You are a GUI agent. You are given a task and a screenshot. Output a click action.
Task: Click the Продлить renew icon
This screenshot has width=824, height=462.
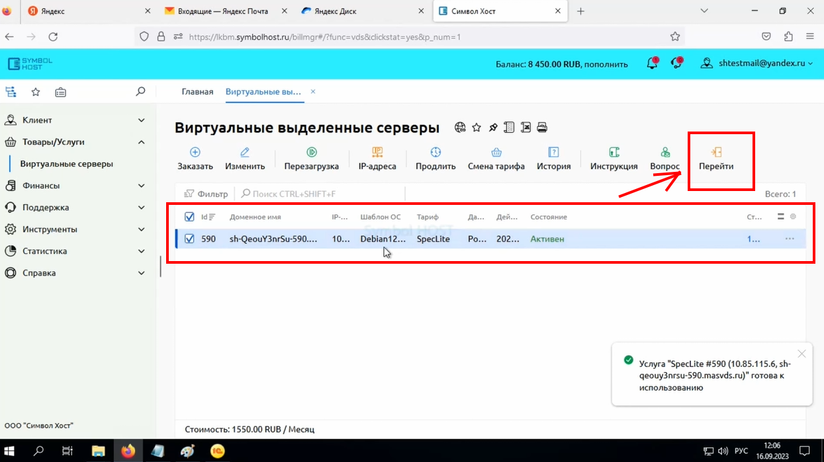[x=435, y=152]
